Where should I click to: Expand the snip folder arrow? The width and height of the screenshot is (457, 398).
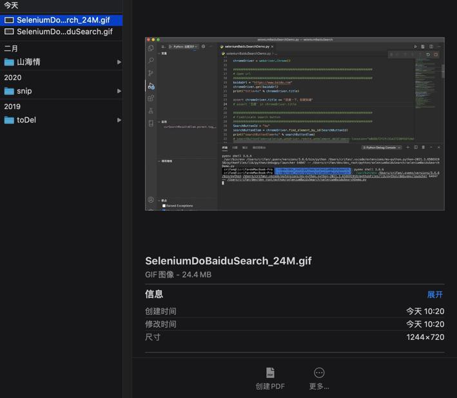[119, 91]
